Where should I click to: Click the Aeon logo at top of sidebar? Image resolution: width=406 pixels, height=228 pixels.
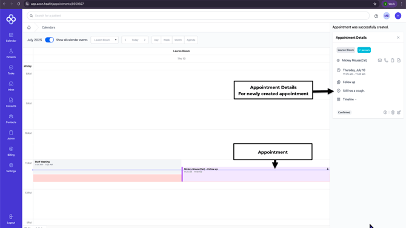click(x=11, y=19)
